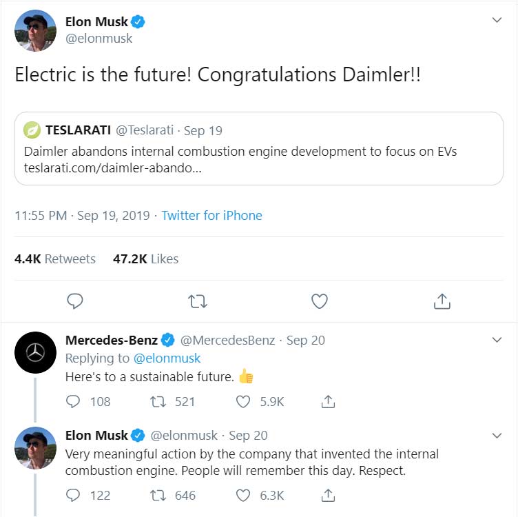Open chevron menu on the last Elon reply

pyautogui.click(x=497, y=435)
